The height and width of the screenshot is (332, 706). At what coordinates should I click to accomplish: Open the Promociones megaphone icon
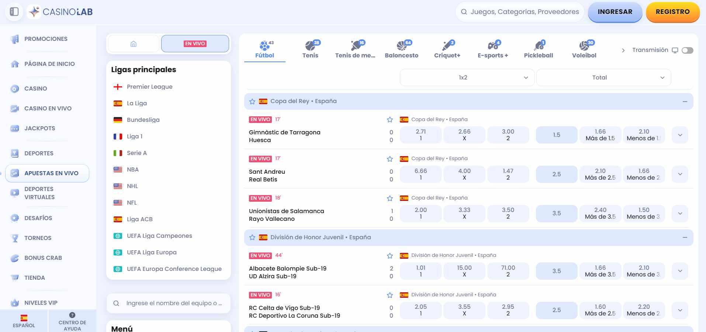coord(15,39)
